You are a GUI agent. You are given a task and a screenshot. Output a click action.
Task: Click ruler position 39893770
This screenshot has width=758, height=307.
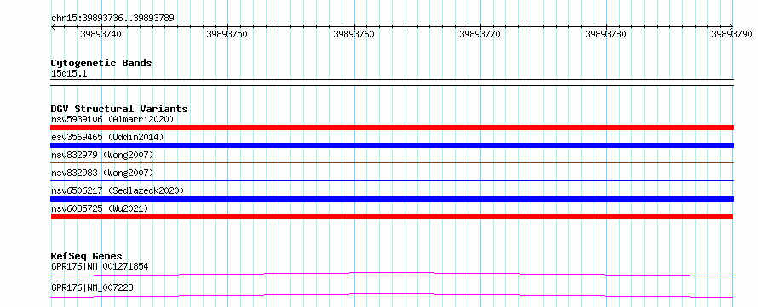[x=480, y=34]
